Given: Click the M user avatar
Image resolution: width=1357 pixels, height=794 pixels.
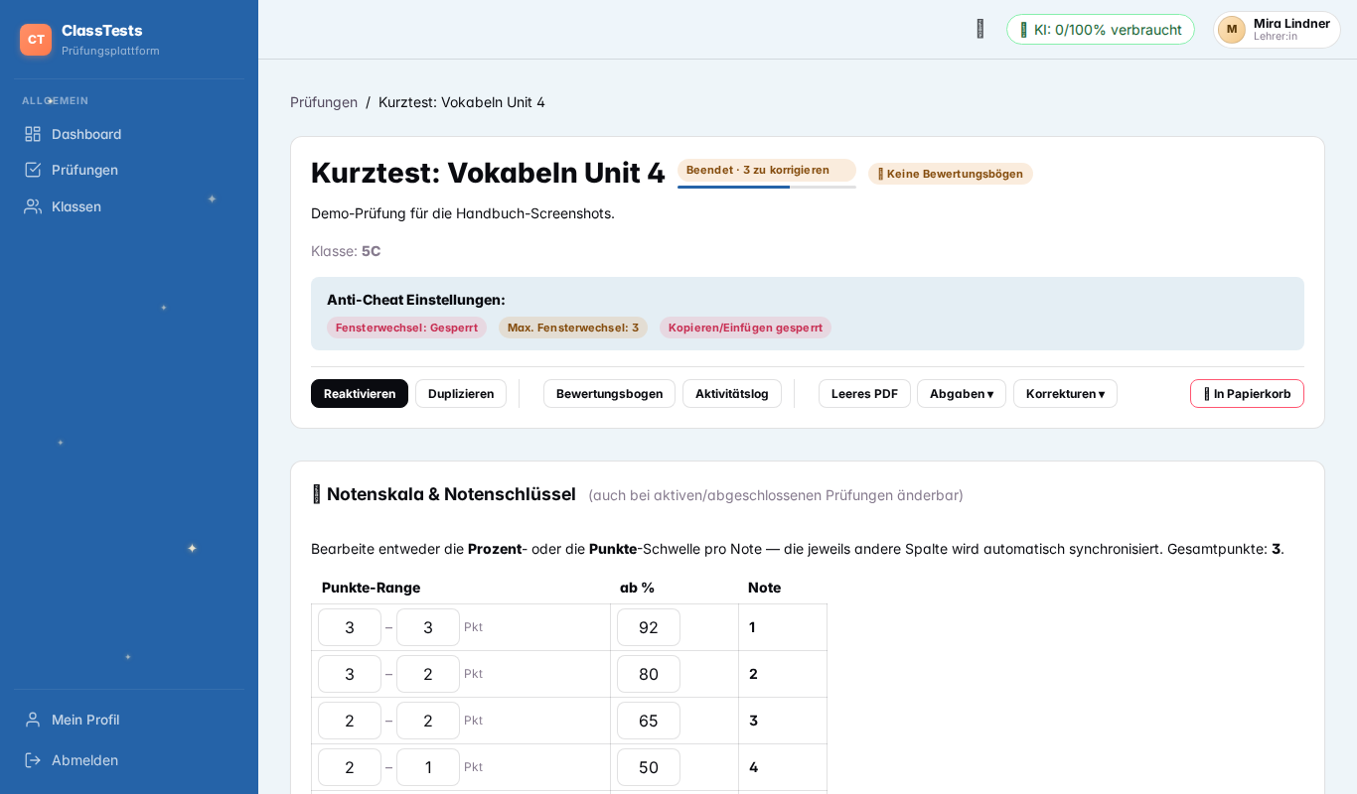Looking at the screenshot, I should coord(1232,30).
